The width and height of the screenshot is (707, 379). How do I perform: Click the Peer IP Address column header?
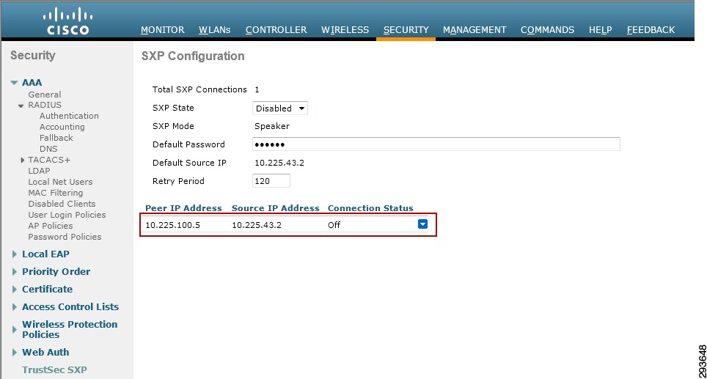183,208
